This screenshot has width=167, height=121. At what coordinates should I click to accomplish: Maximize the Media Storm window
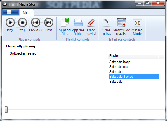(147, 3)
